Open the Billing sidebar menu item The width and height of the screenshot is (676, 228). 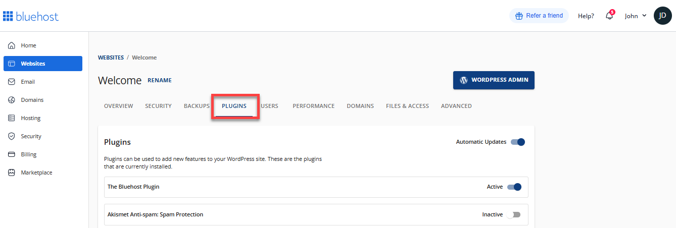[43, 154]
